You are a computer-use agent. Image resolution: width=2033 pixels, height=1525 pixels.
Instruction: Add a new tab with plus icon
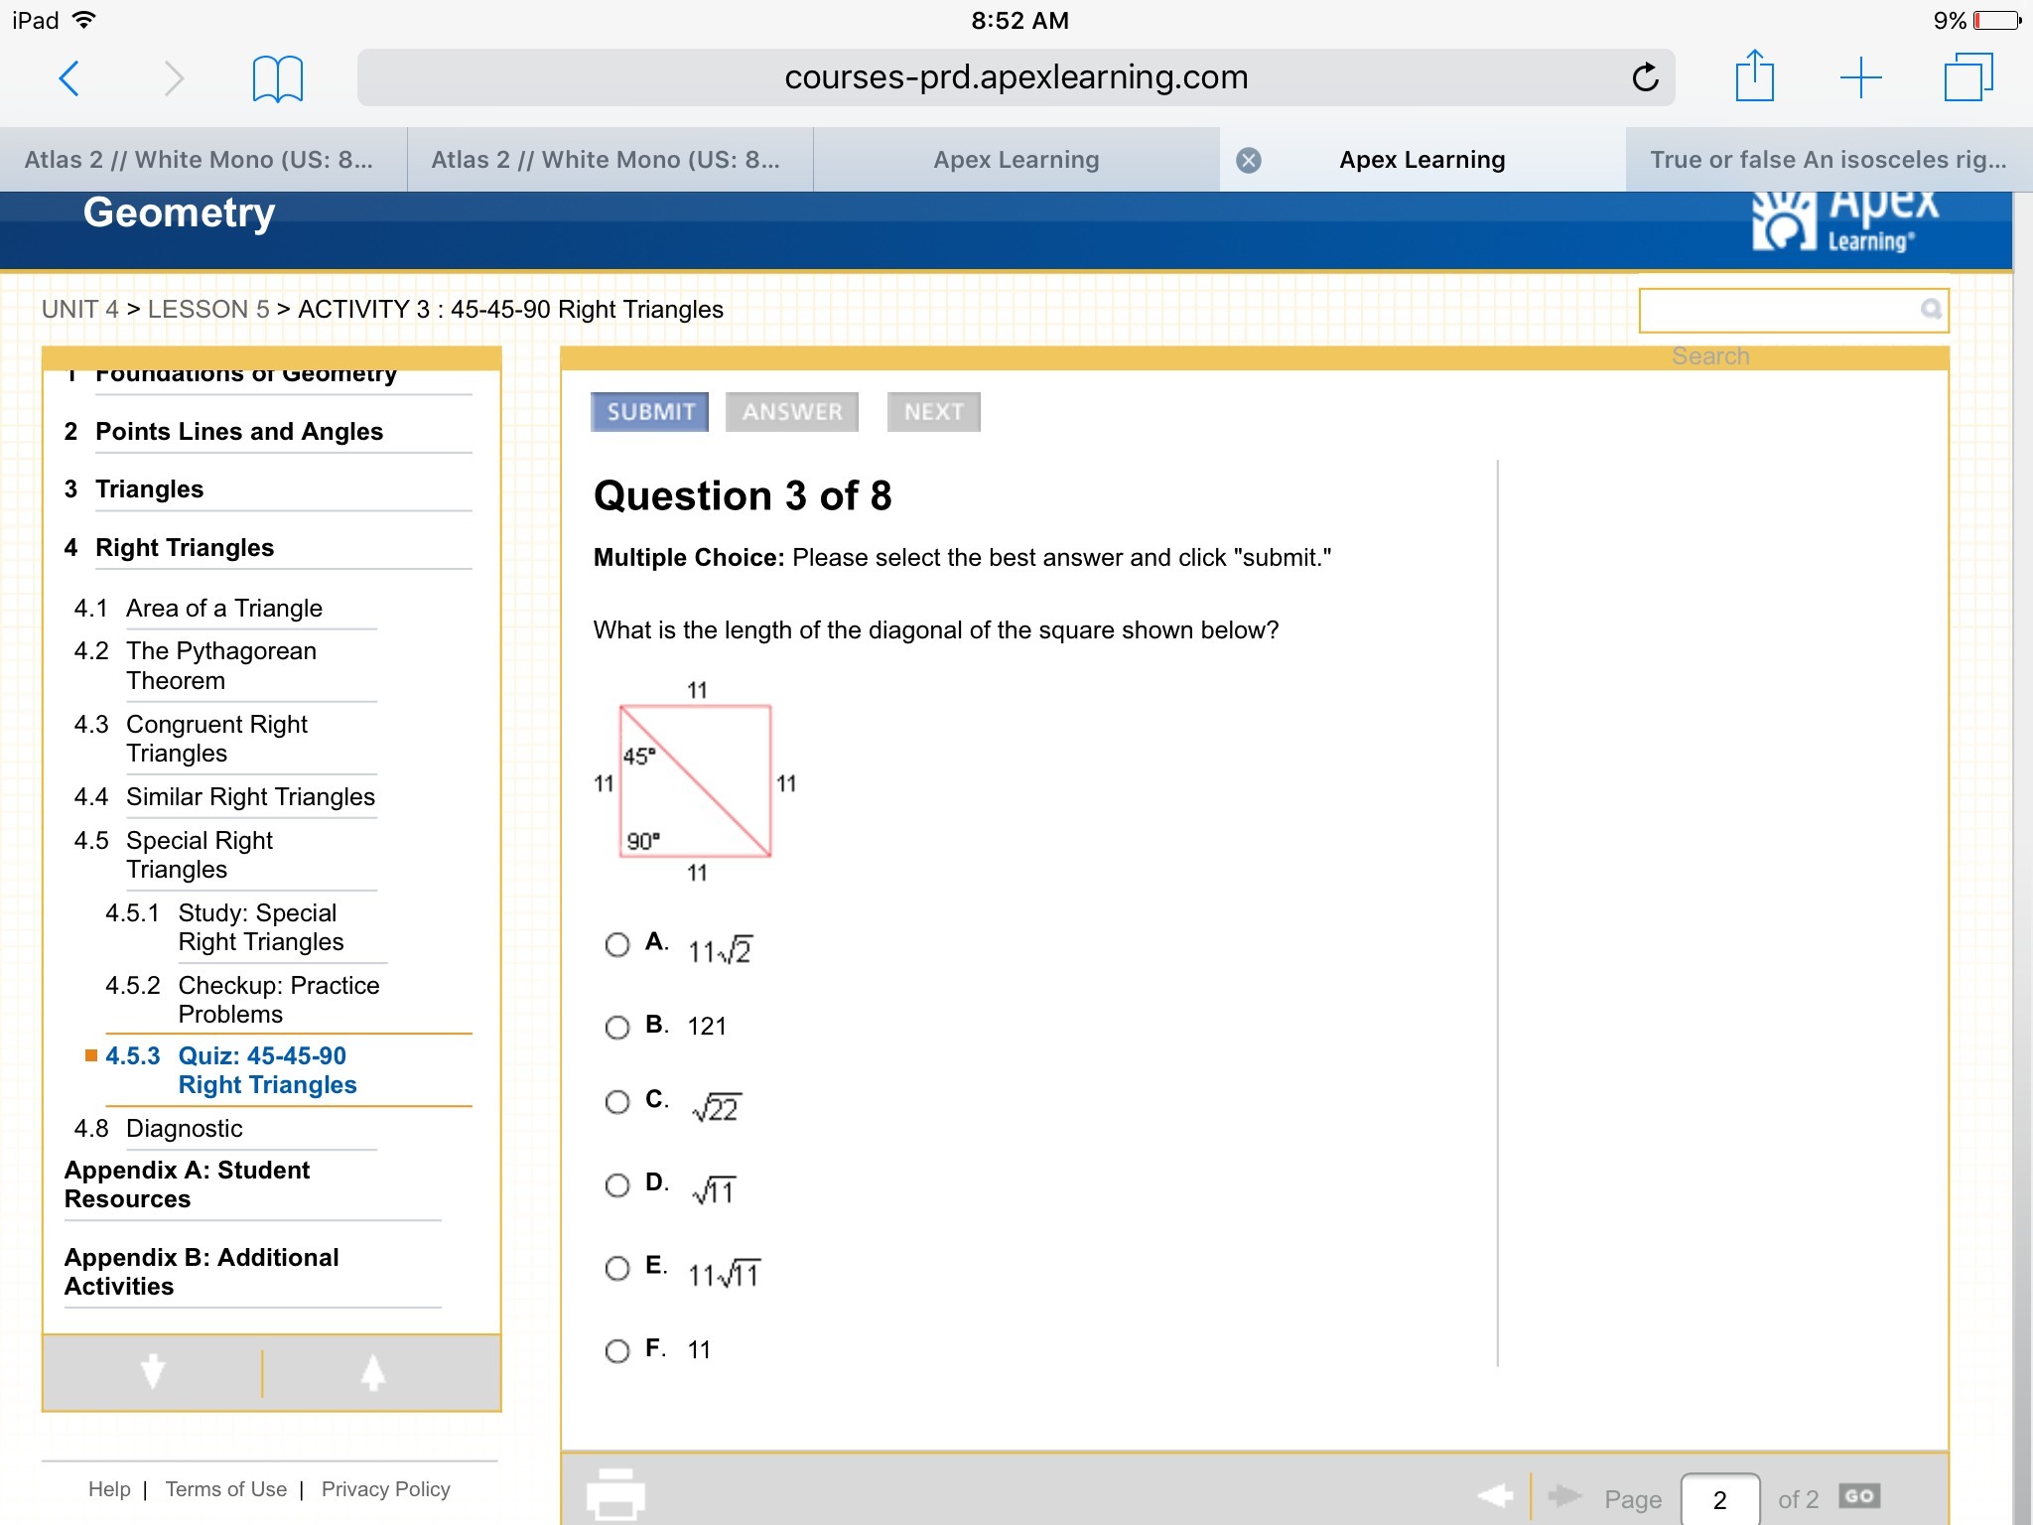(1860, 77)
